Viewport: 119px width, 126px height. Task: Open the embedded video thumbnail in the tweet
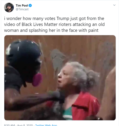coord(60,78)
